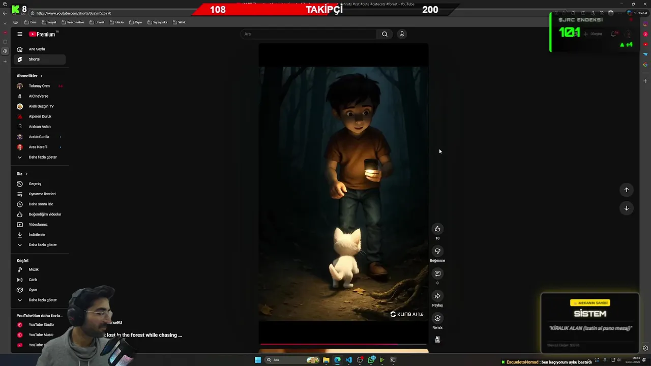
Task: Activate voice search microphone
Action: [x=402, y=34]
